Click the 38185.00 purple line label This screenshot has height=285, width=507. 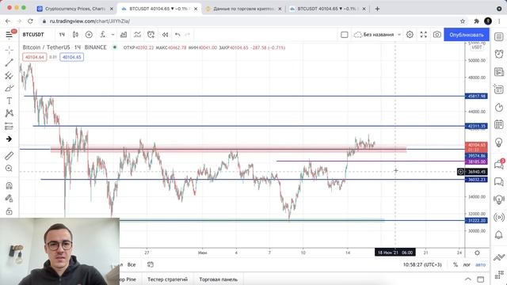coord(476,161)
